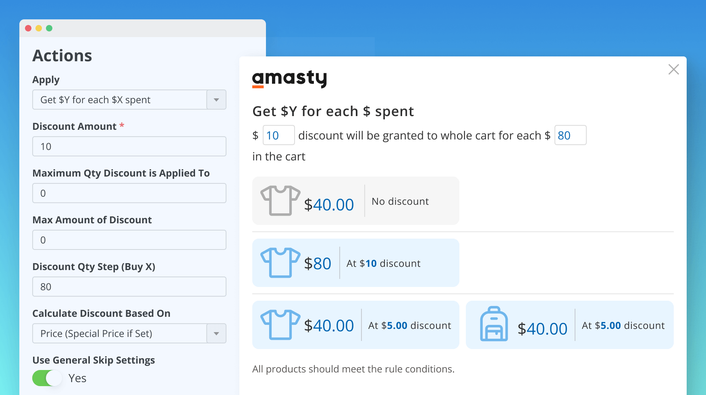
Task: Click the green window maximize dot
Action: [x=49, y=28]
